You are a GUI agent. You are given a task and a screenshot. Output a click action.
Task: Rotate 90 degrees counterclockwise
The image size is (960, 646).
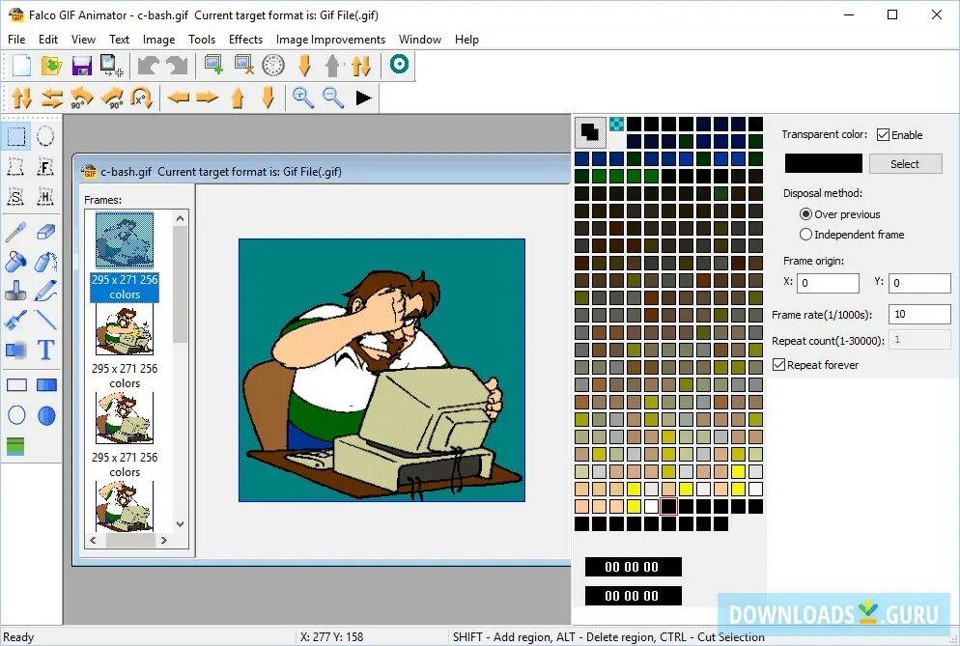pos(81,98)
